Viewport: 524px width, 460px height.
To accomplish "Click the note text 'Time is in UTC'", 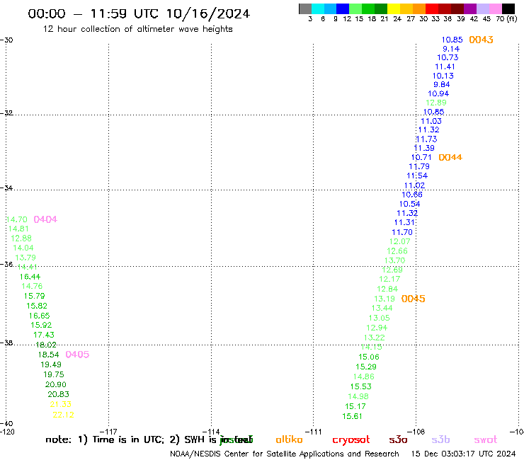I will coord(128,439).
